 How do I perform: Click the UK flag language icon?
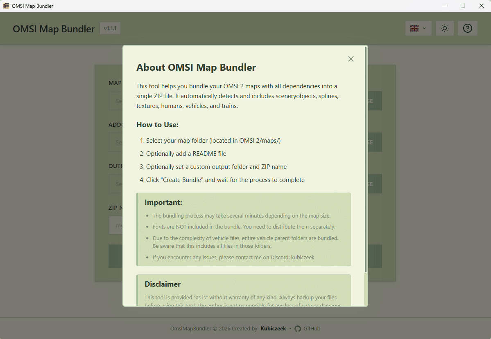(414, 28)
